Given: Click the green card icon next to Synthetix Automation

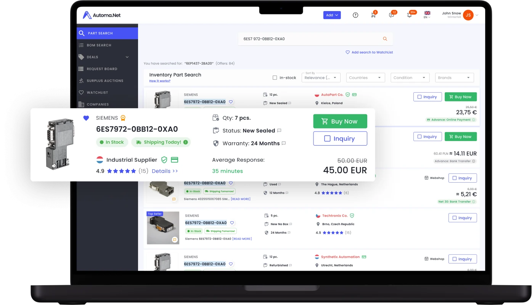Looking at the screenshot, I should click(x=364, y=257).
